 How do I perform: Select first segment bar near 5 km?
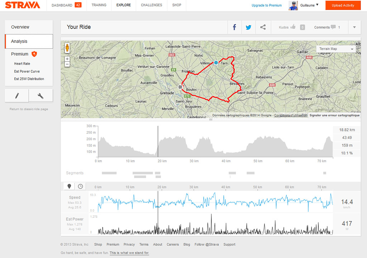[x=109, y=173]
